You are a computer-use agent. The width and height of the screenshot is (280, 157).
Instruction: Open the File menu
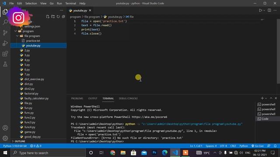(11, 3)
